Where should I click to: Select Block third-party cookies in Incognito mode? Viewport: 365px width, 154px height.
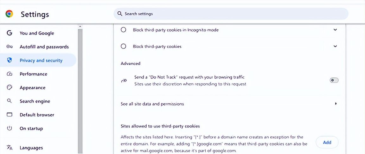pyautogui.click(x=124, y=30)
